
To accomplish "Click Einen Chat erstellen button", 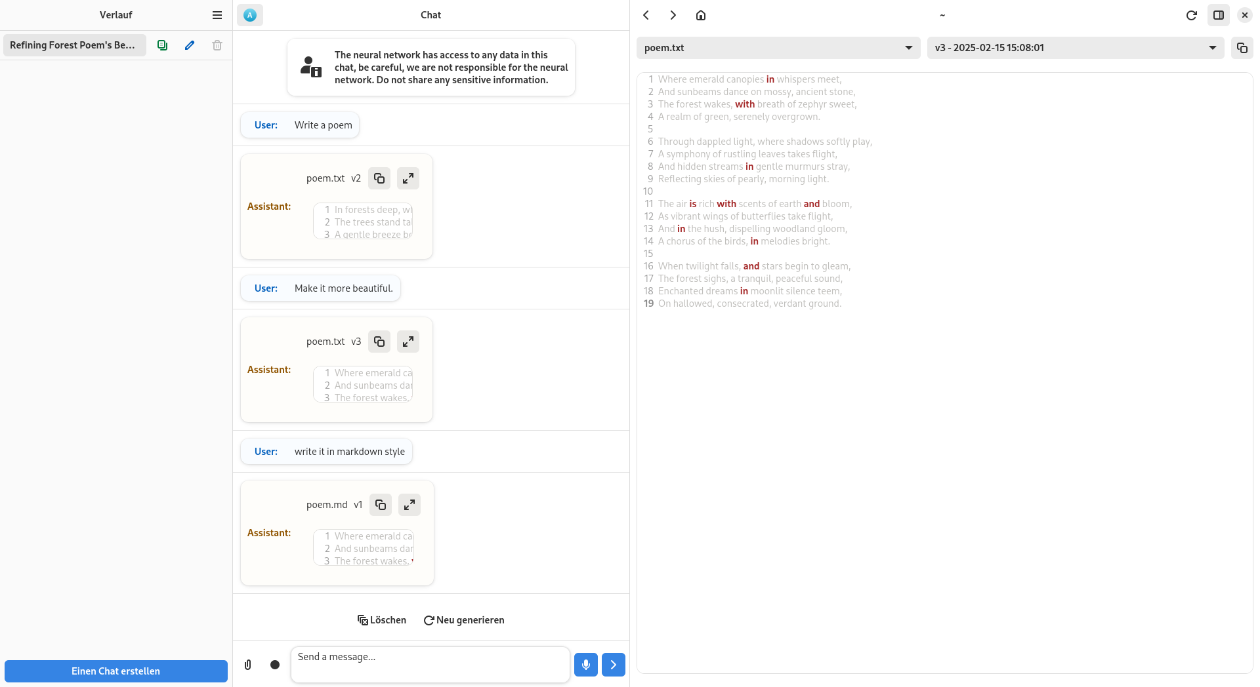I will [x=116, y=671].
